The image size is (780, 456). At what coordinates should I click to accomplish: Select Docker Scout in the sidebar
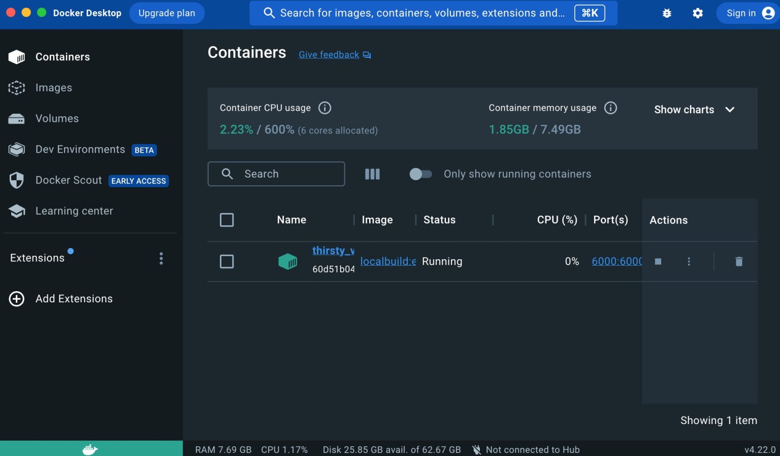(x=68, y=180)
